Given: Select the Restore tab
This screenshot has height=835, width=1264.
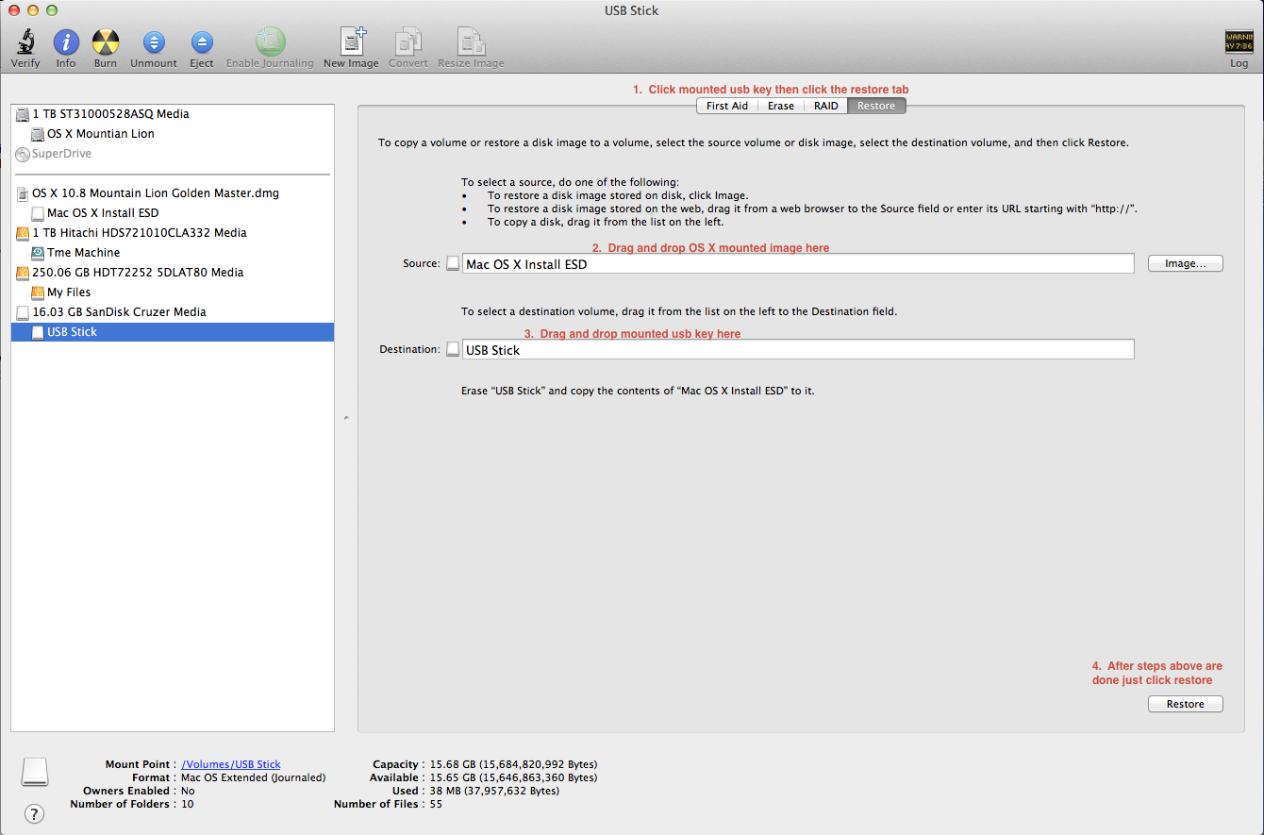Looking at the screenshot, I should (x=876, y=106).
